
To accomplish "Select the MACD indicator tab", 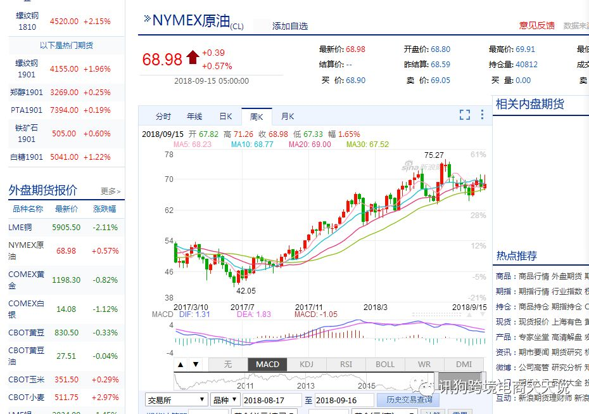I will click(x=267, y=365).
